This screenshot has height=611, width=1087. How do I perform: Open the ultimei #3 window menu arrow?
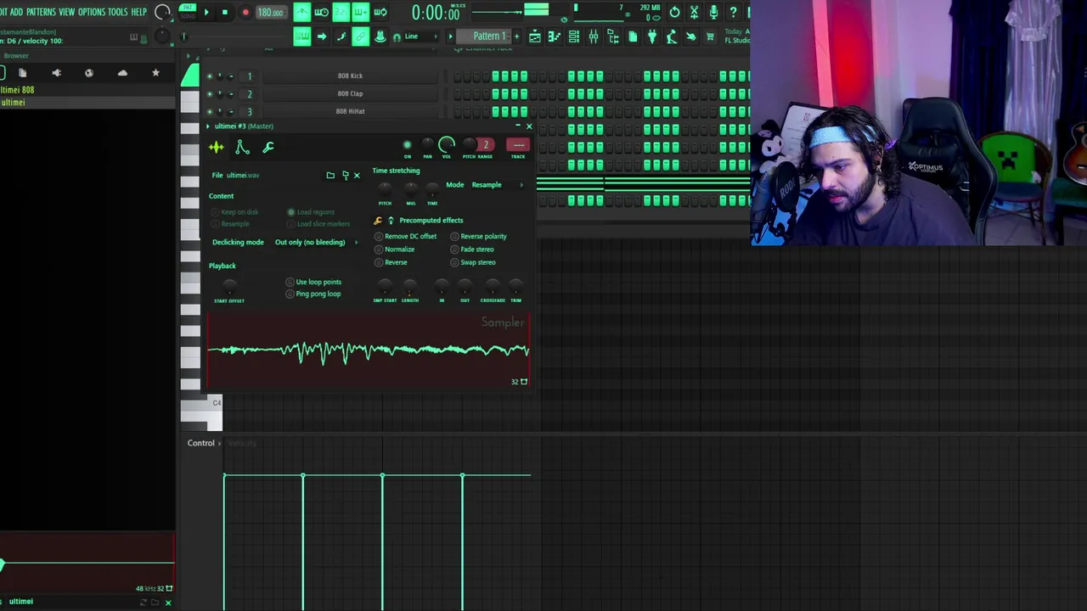coord(207,126)
